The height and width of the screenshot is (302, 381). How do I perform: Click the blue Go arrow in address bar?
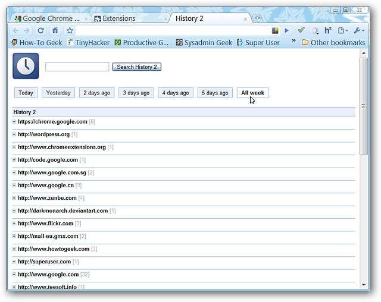coord(287,30)
